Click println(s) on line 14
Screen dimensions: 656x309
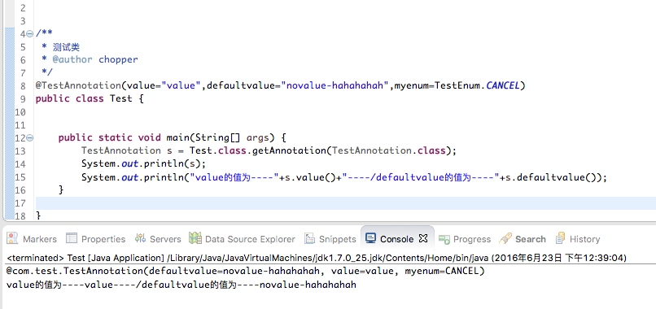[173, 164]
